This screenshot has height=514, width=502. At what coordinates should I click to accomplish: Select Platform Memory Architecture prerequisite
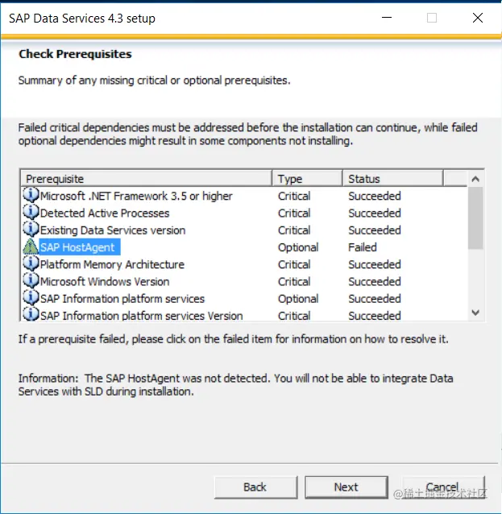click(112, 264)
